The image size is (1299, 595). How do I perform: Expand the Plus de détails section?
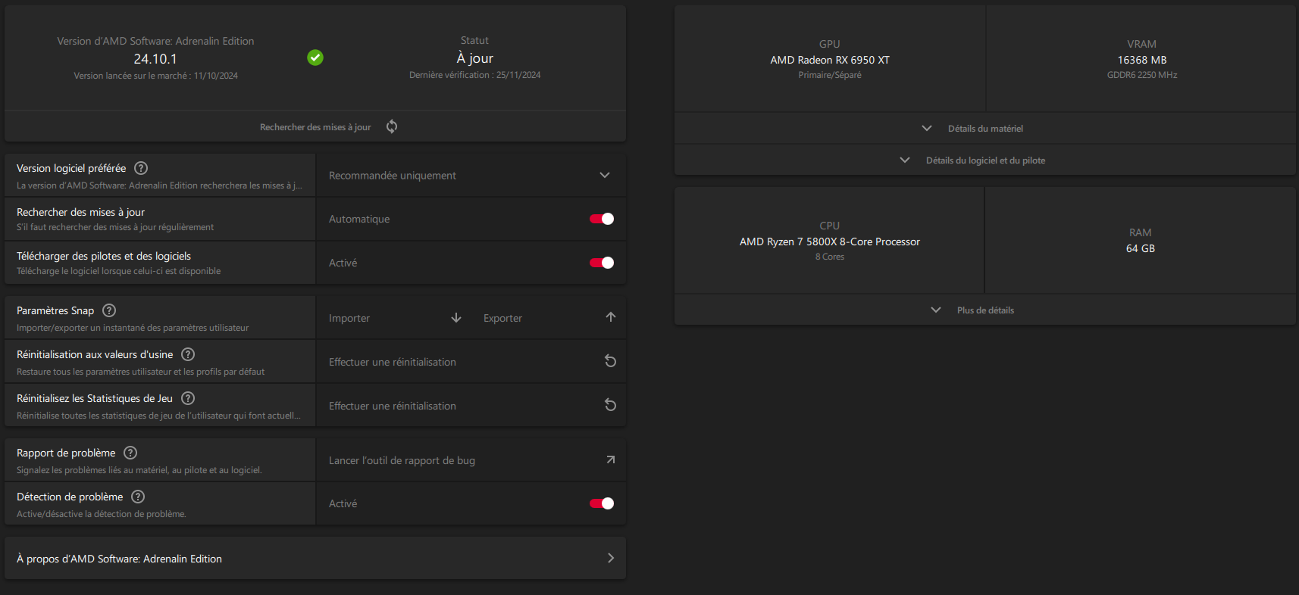(x=984, y=310)
